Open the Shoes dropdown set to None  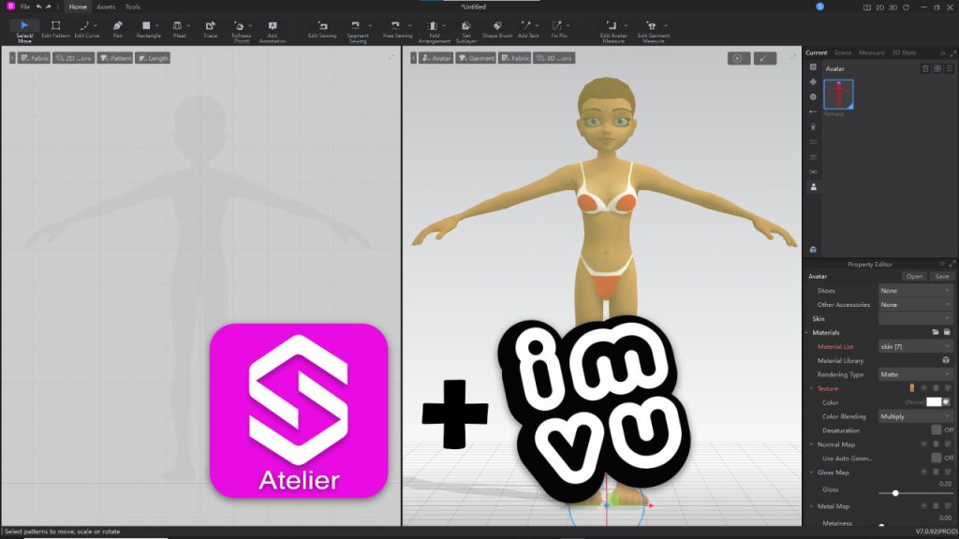pos(915,290)
